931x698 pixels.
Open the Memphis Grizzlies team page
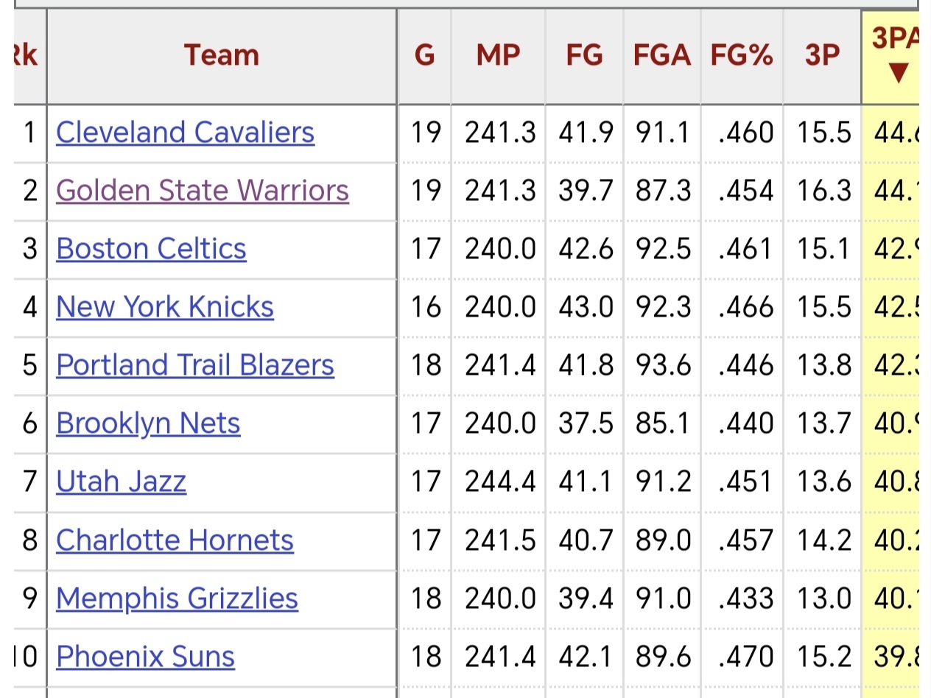tap(177, 599)
